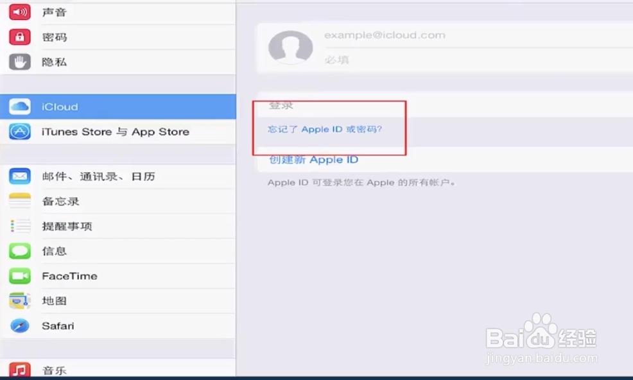The height and width of the screenshot is (380, 633).
Task: Tap the profile avatar placeholder
Action: (x=291, y=47)
